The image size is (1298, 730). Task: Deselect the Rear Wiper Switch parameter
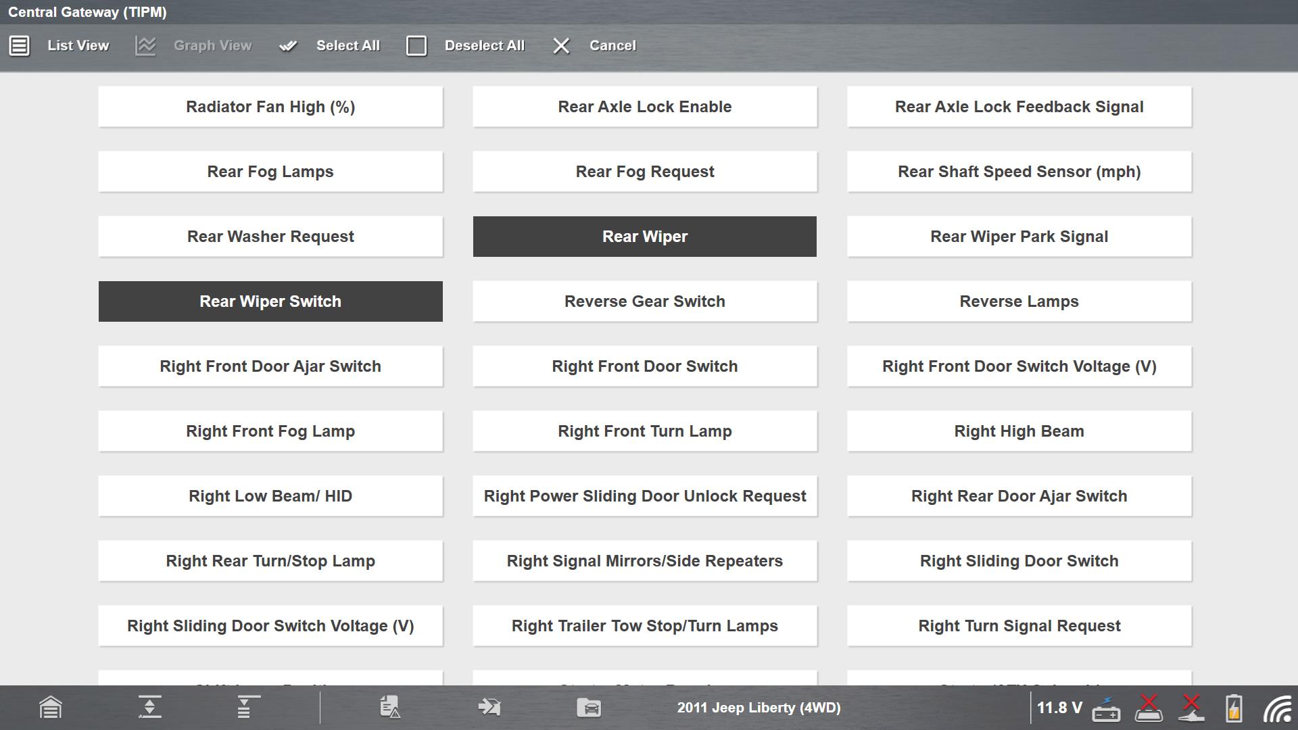click(270, 301)
